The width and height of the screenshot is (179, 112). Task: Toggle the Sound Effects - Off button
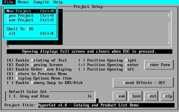pos(144,83)
